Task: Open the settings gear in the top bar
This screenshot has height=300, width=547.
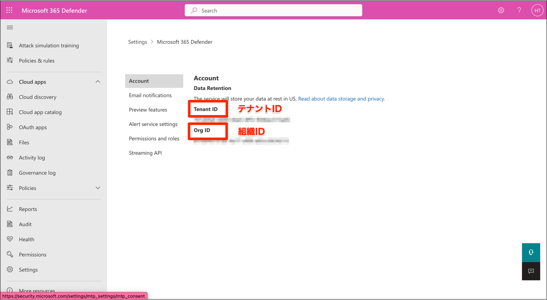Action: point(501,10)
